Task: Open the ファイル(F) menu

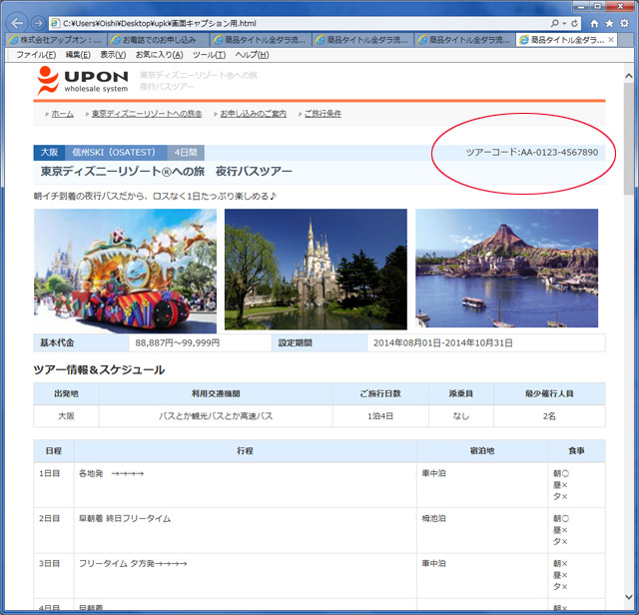Action: [36, 55]
